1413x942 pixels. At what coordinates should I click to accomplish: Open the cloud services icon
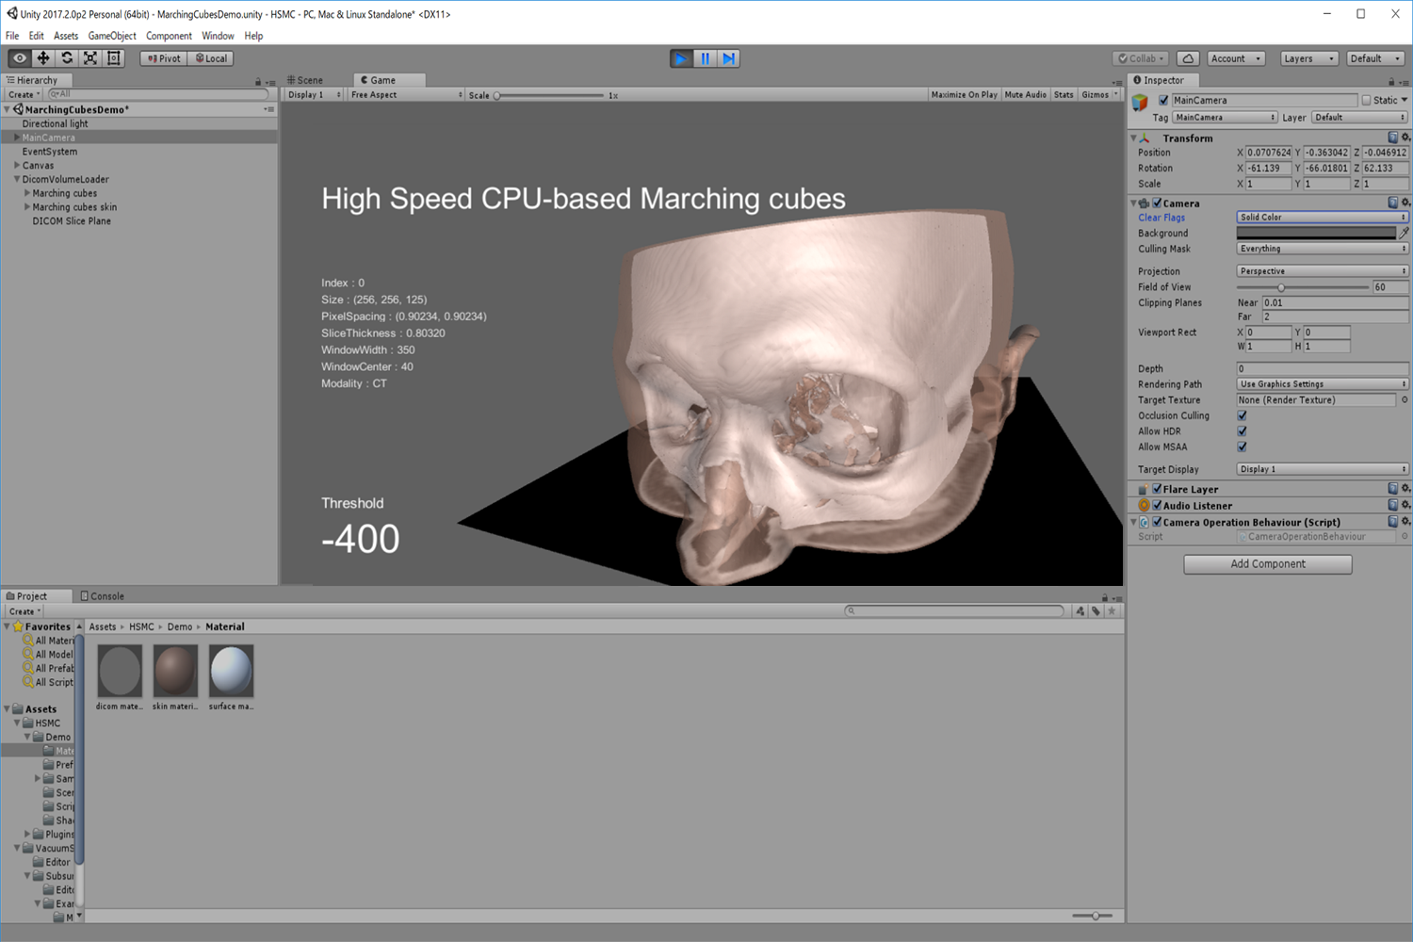[1188, 58]
